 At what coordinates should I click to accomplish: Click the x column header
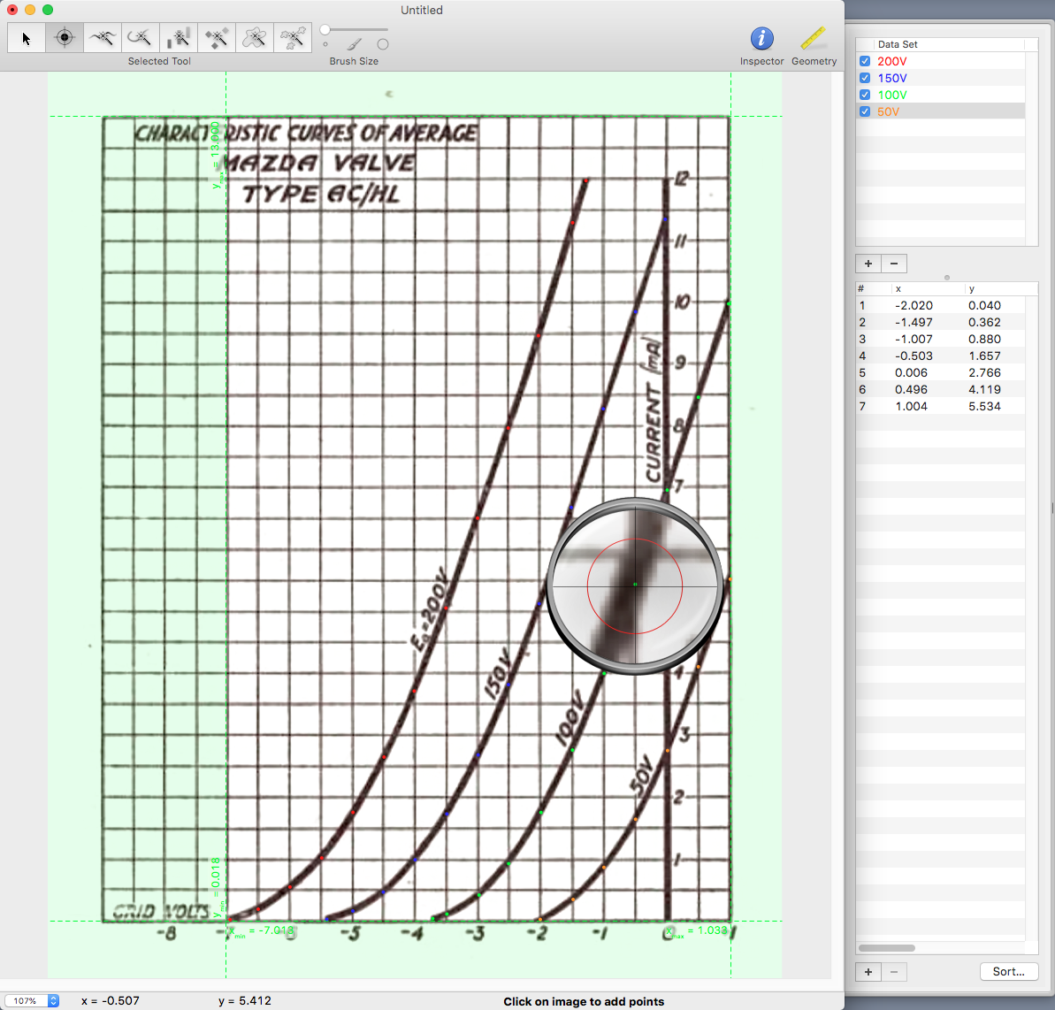click(929, 288)
